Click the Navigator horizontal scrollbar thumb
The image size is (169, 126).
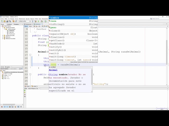click(x=9, y=104)
